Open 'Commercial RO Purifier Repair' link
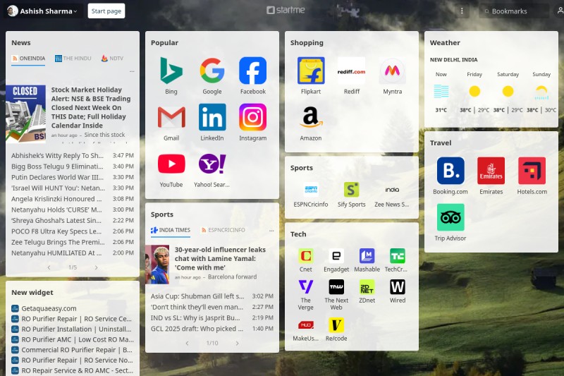564x376 pixels. point(77,350)
